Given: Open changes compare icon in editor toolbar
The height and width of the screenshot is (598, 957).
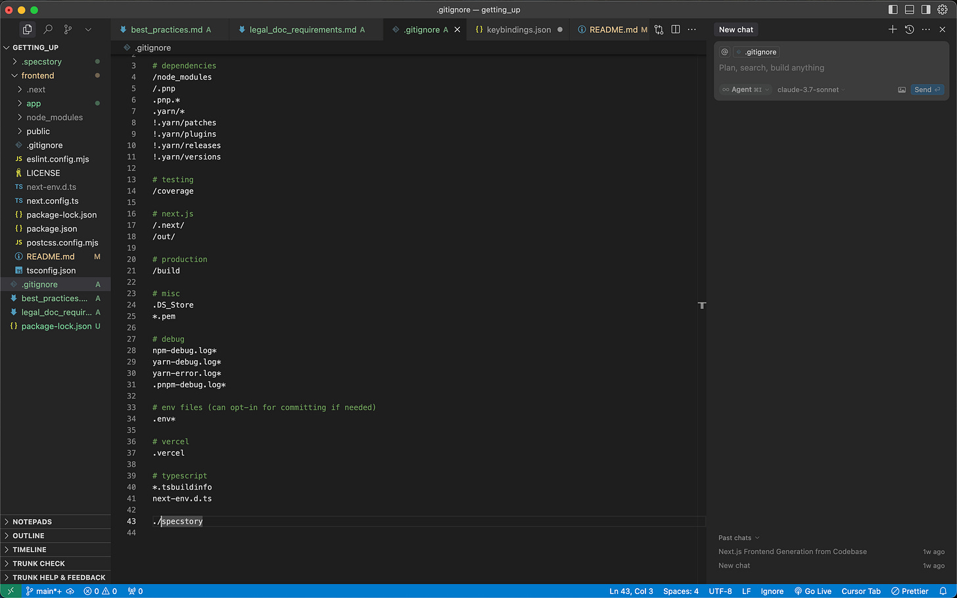Looking at the screenshot, I should click(x=659, y=30).
